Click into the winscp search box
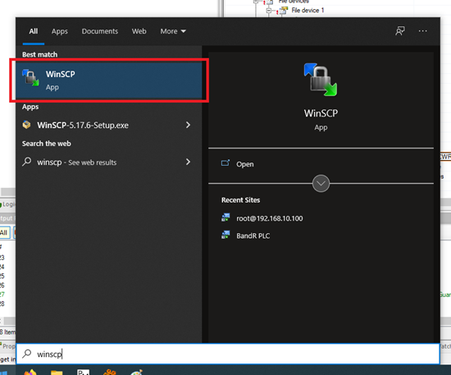 pos(228,354)
